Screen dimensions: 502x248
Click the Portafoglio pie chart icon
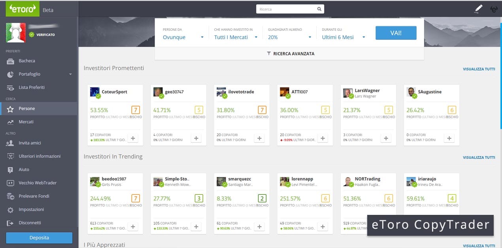pos(11,74)
